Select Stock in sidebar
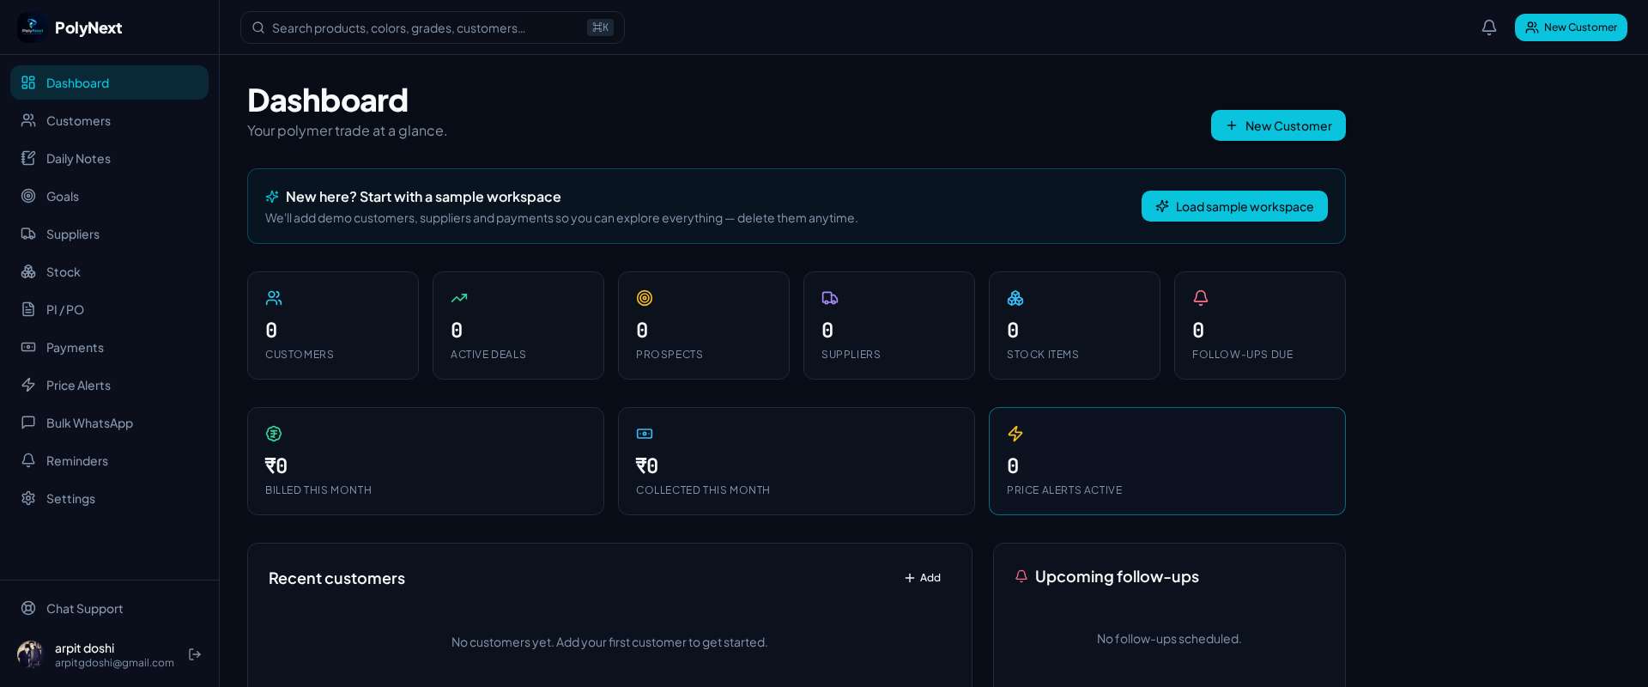The image size is (1648, 687). (109, 271)
